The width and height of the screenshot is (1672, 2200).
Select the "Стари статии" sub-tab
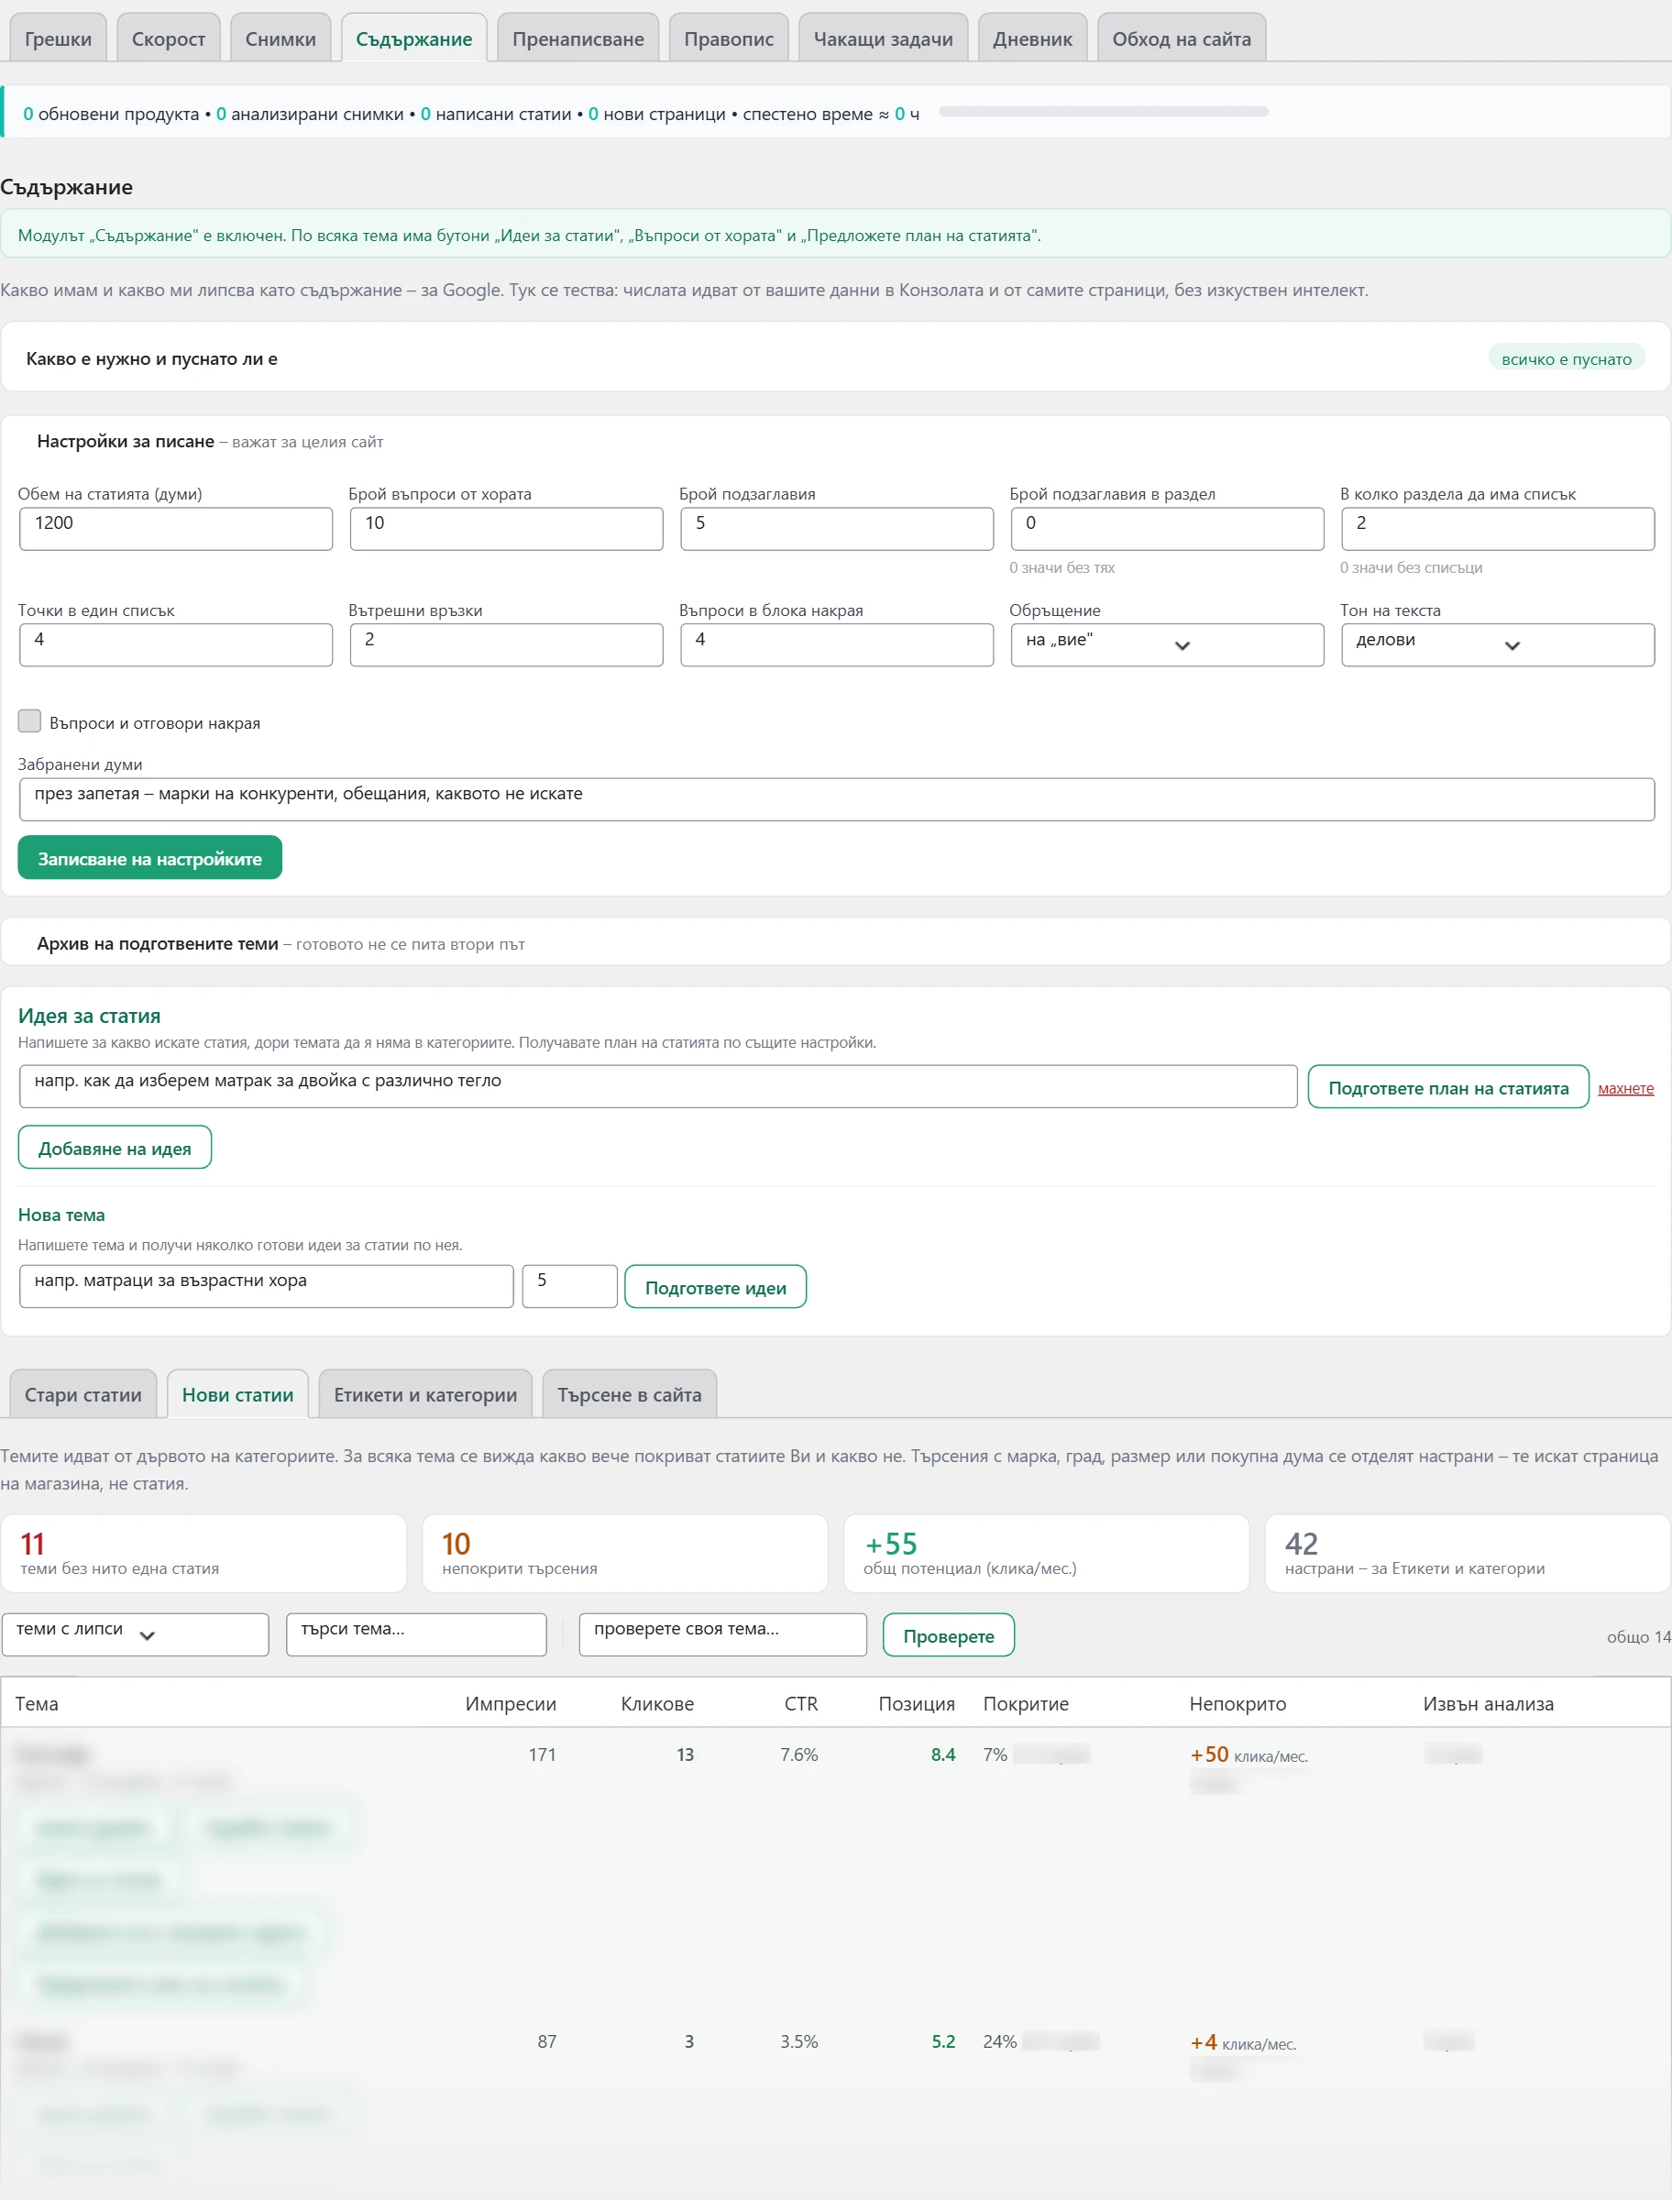82,1394
